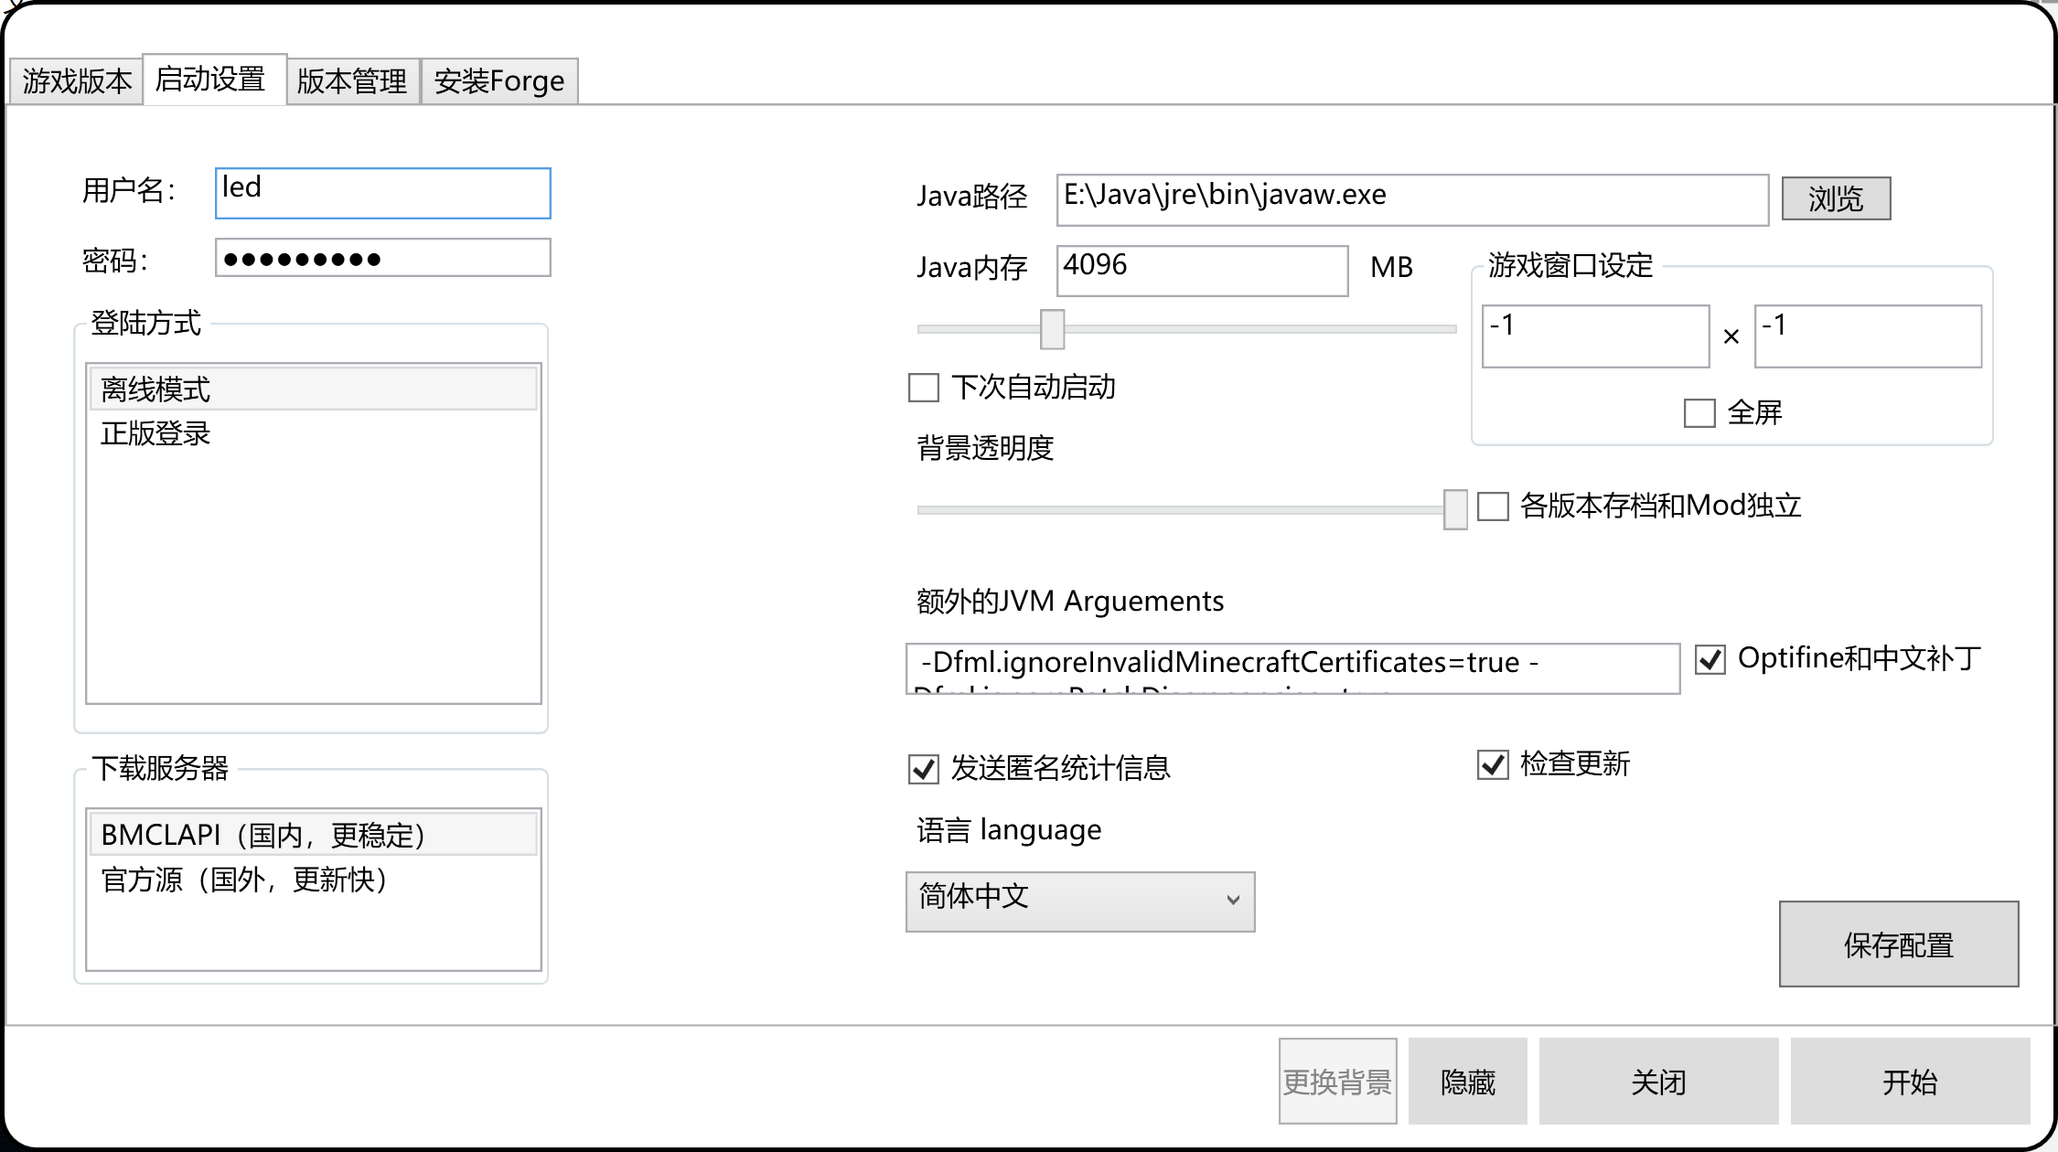
Task: Click the Java内存 memory slider handle
Action: pos(1052,329)
